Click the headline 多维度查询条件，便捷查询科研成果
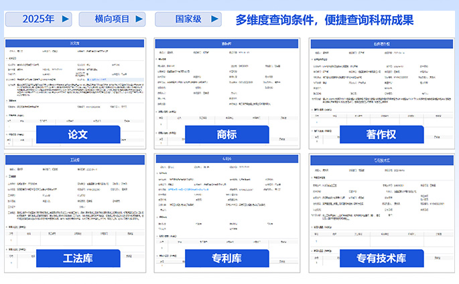 [324, 20]
